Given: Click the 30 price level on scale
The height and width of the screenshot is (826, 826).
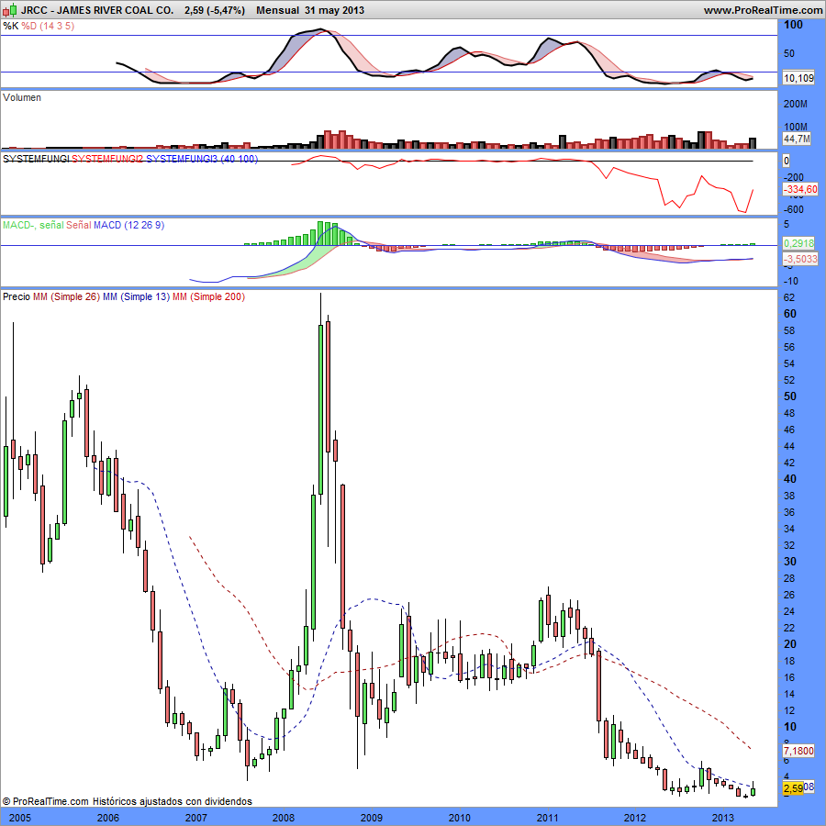Looking at the screenshot, I should pyautogui.click(x=790, y=562).
